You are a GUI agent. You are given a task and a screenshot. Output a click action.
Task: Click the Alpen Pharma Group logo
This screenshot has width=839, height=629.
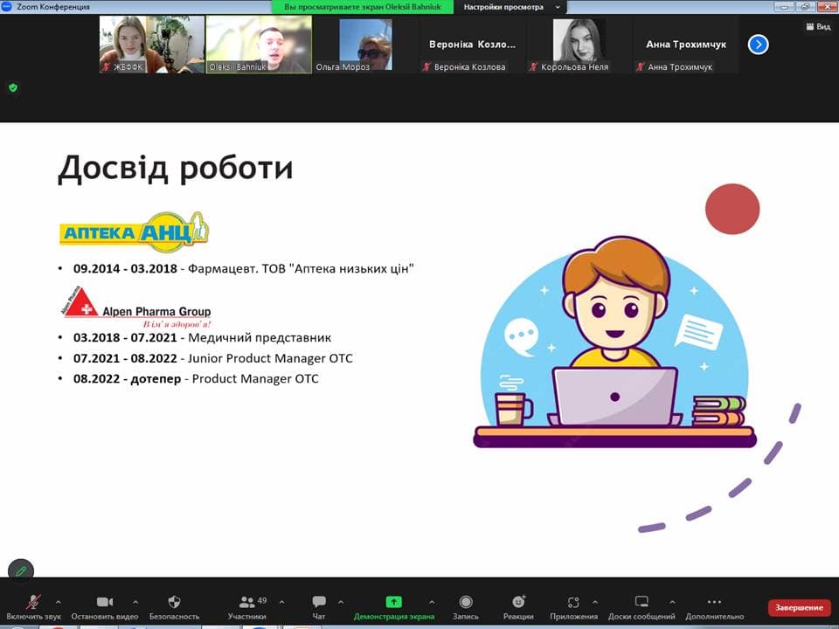(136, 307)
